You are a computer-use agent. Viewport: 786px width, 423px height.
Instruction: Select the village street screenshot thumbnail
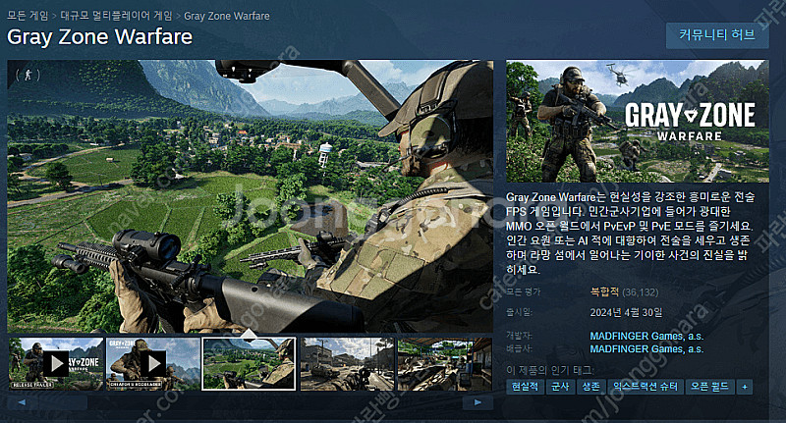point(347,364)
